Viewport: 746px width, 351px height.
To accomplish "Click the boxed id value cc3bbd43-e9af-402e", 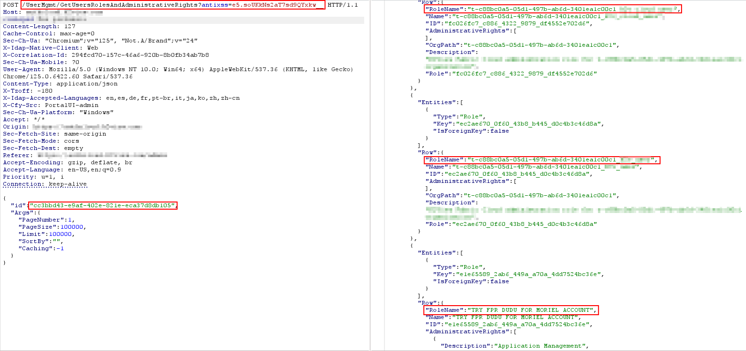I will coord(103,205).
